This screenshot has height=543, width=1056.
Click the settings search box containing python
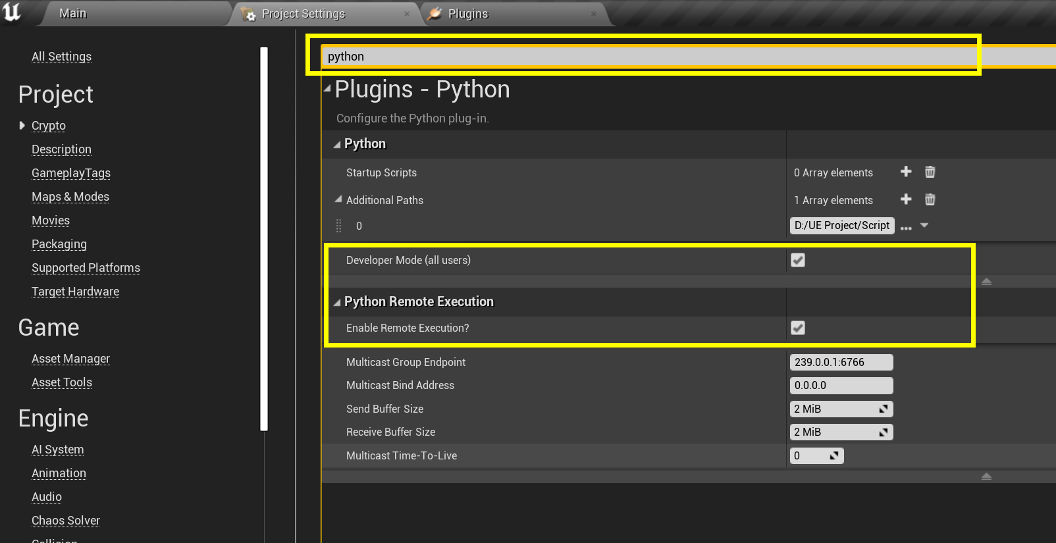(x=688, y=57)
